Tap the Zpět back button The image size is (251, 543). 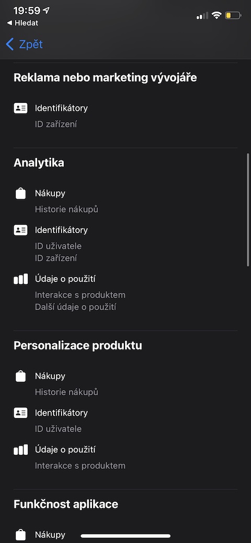(24, 44)
